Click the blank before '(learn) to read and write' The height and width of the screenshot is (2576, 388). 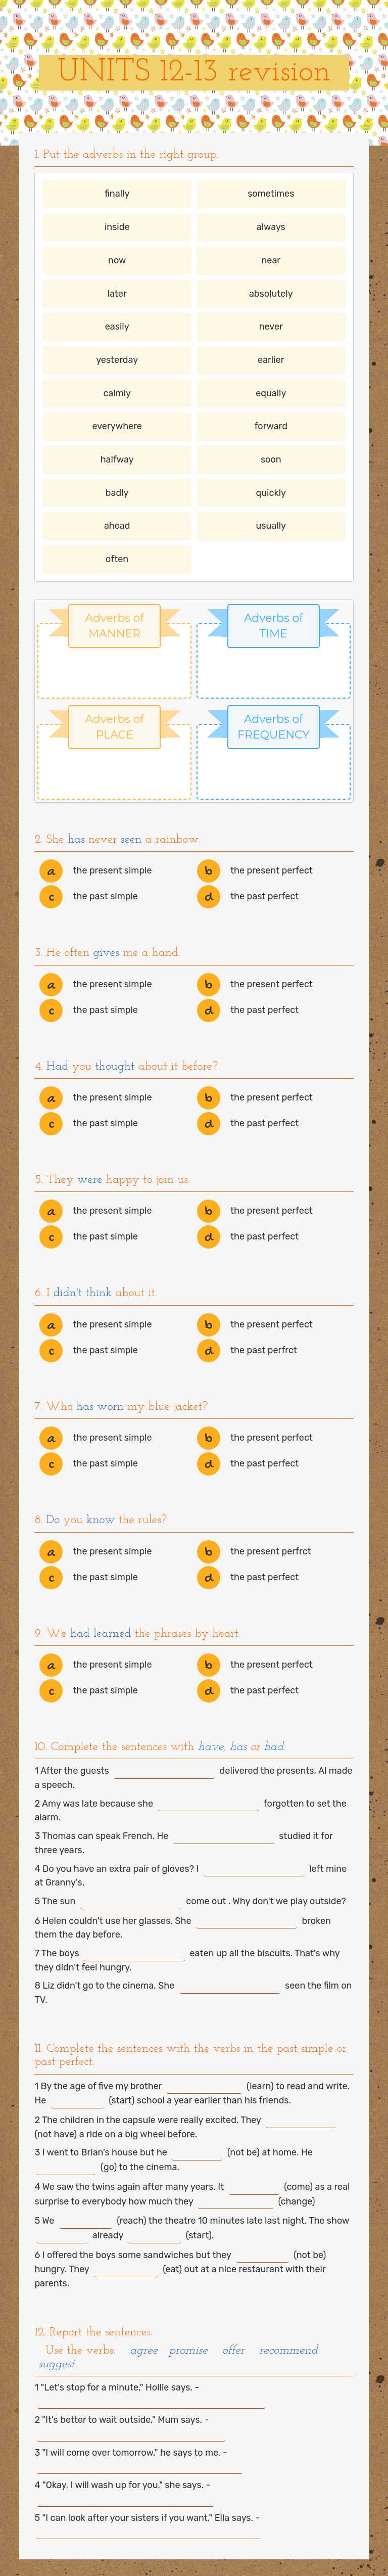(204, 2086)
